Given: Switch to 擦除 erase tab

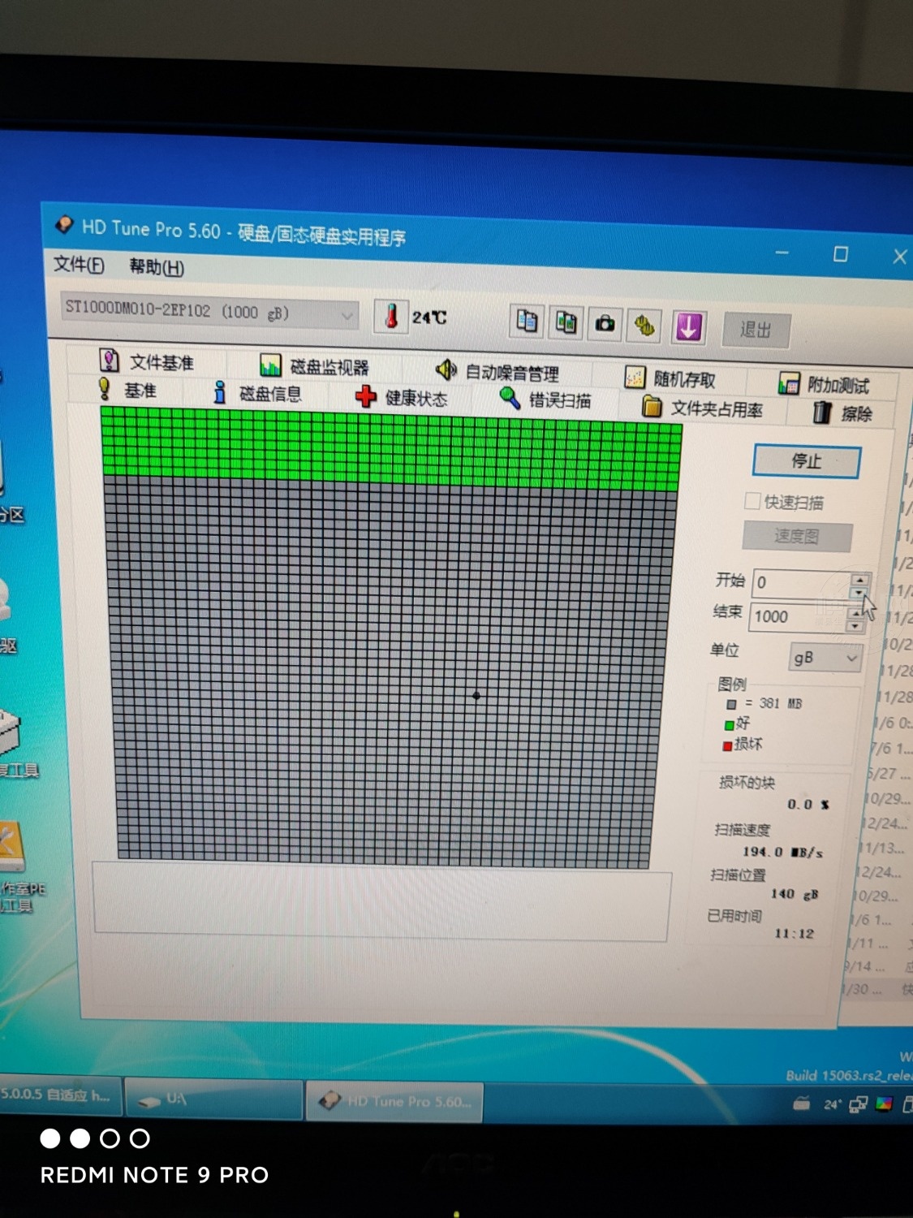Looking at the screenshot, I should click(x=843, y=413).
